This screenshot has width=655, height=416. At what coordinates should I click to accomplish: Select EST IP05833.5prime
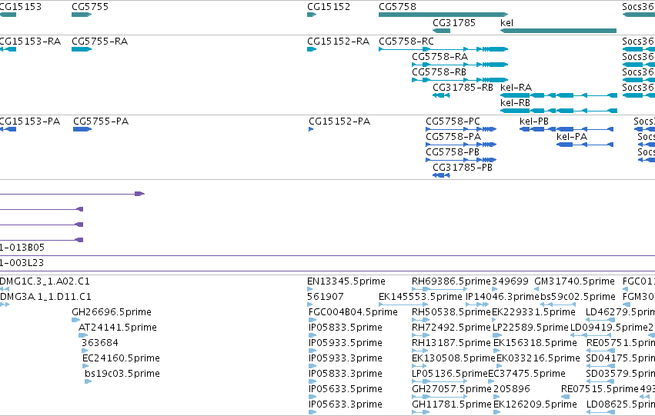(x=345, y=328)
